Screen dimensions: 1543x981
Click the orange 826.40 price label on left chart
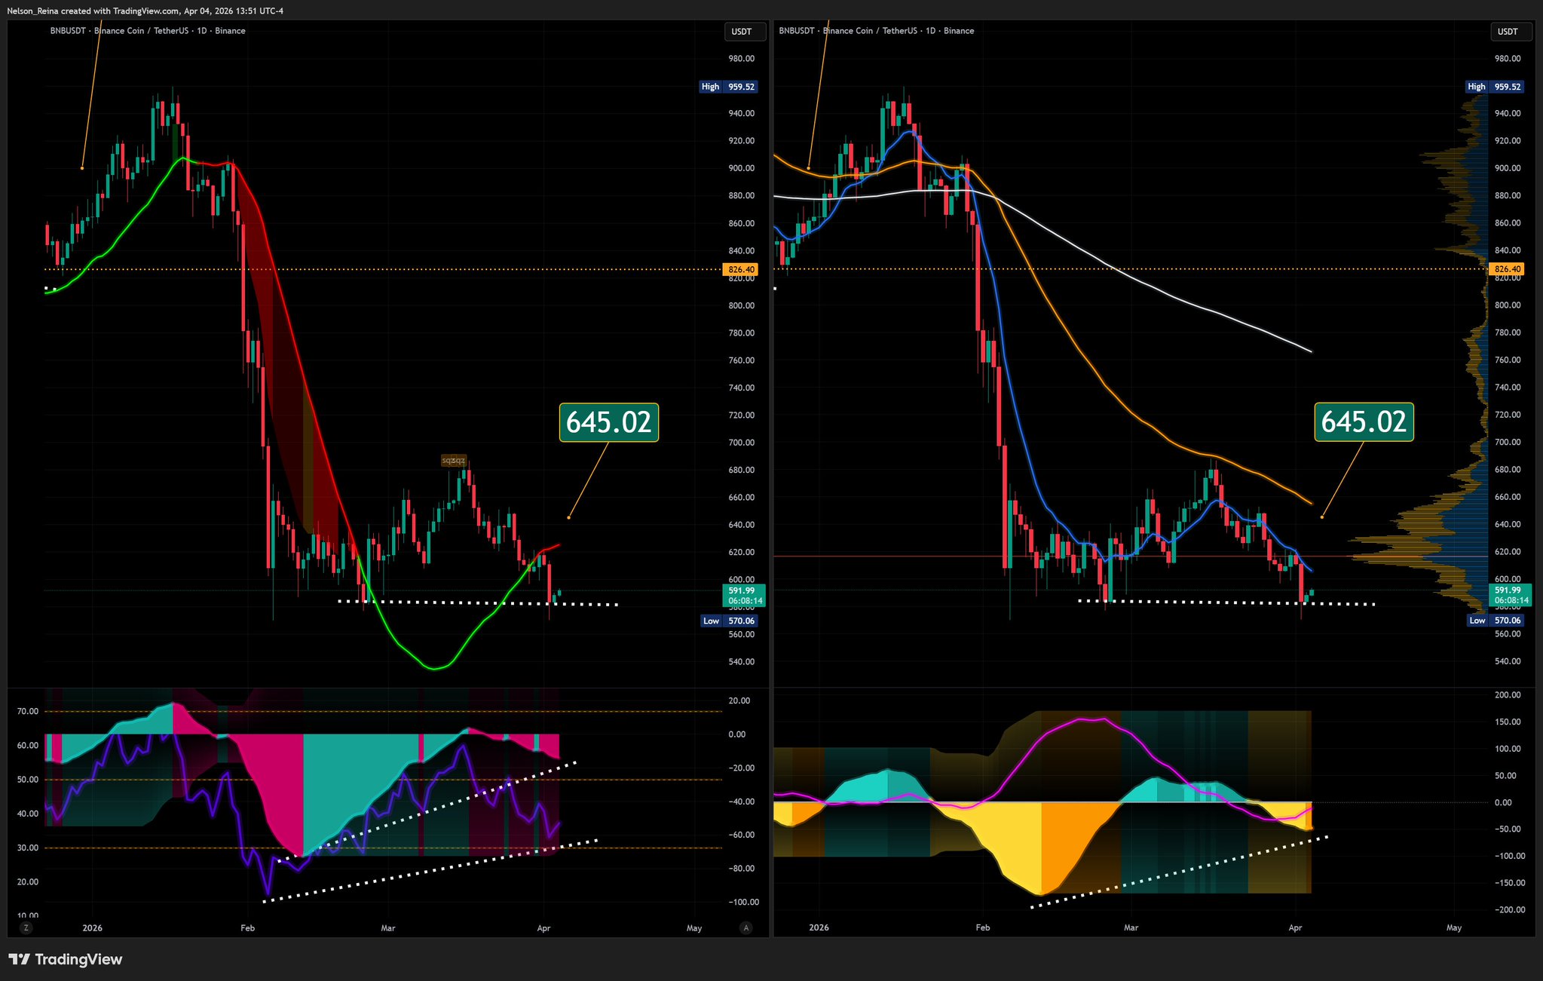(740, 269)
